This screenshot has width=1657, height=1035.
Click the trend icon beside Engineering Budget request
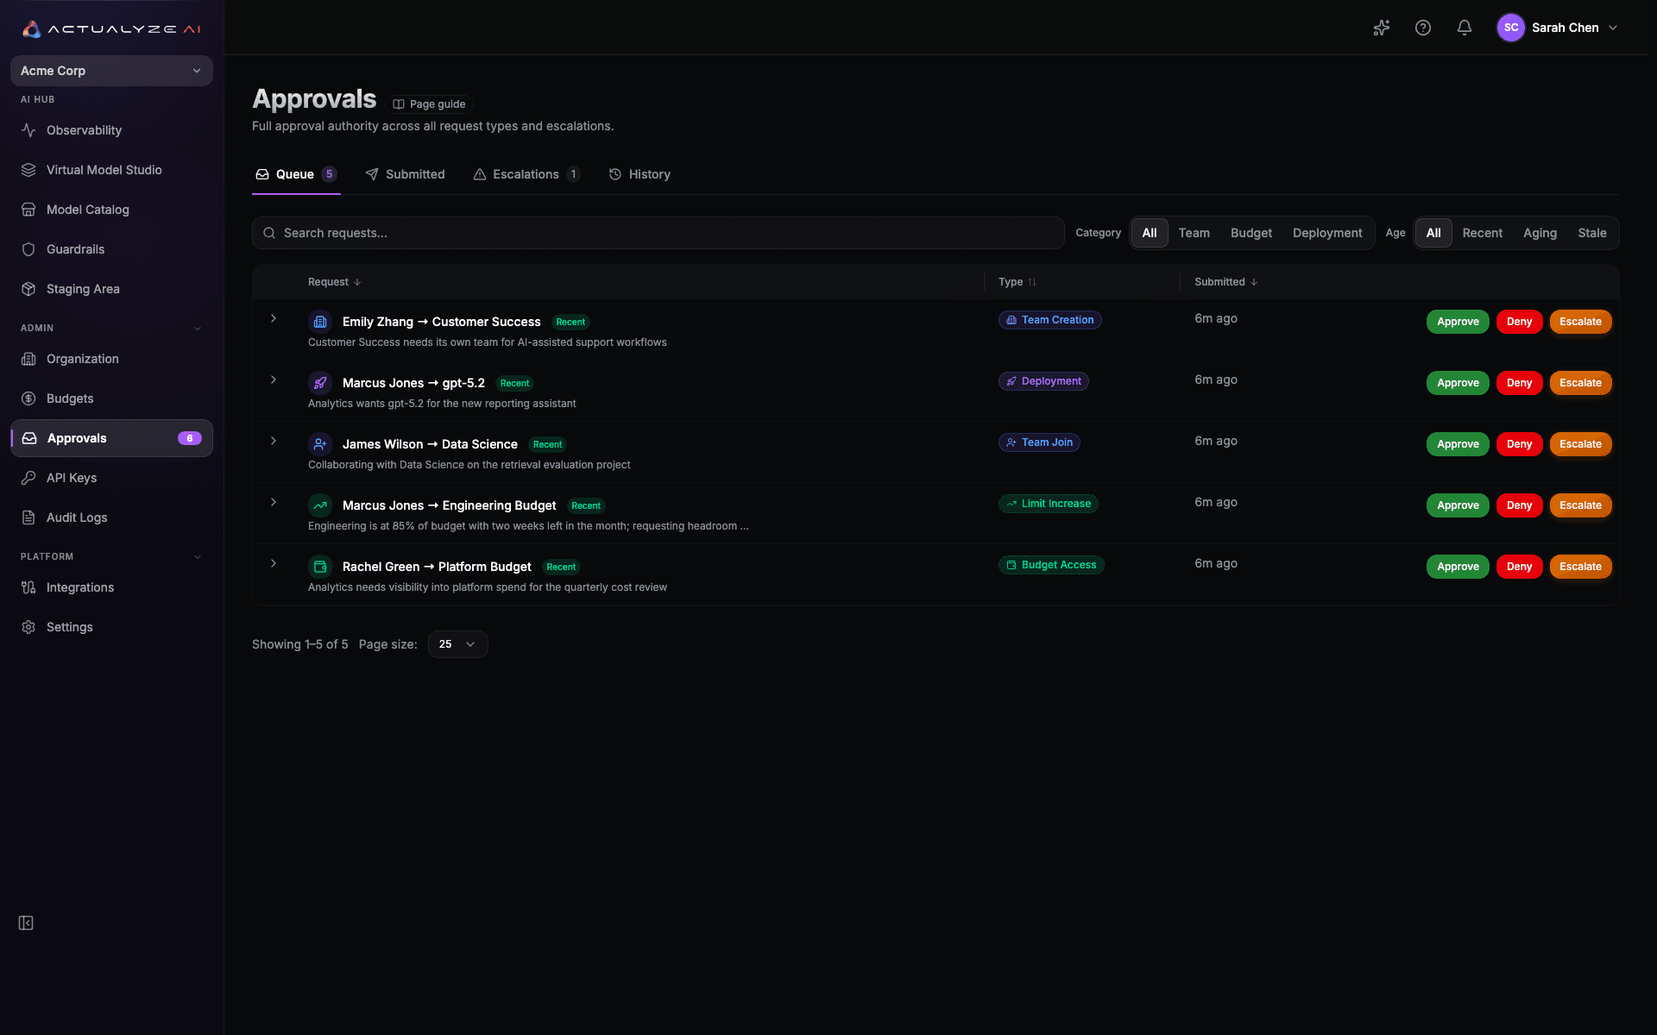click(x=320, y=505)
